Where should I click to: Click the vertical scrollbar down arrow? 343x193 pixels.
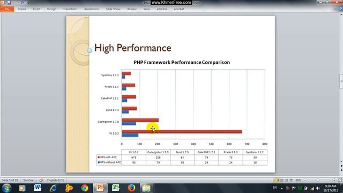coord(341,161)
